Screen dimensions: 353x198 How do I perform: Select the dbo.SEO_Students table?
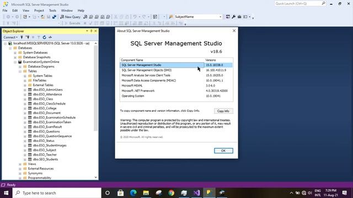click(x=45, y=159)
